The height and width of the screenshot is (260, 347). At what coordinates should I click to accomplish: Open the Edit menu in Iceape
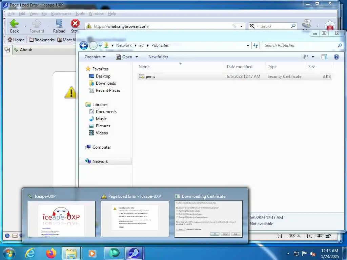22,14
